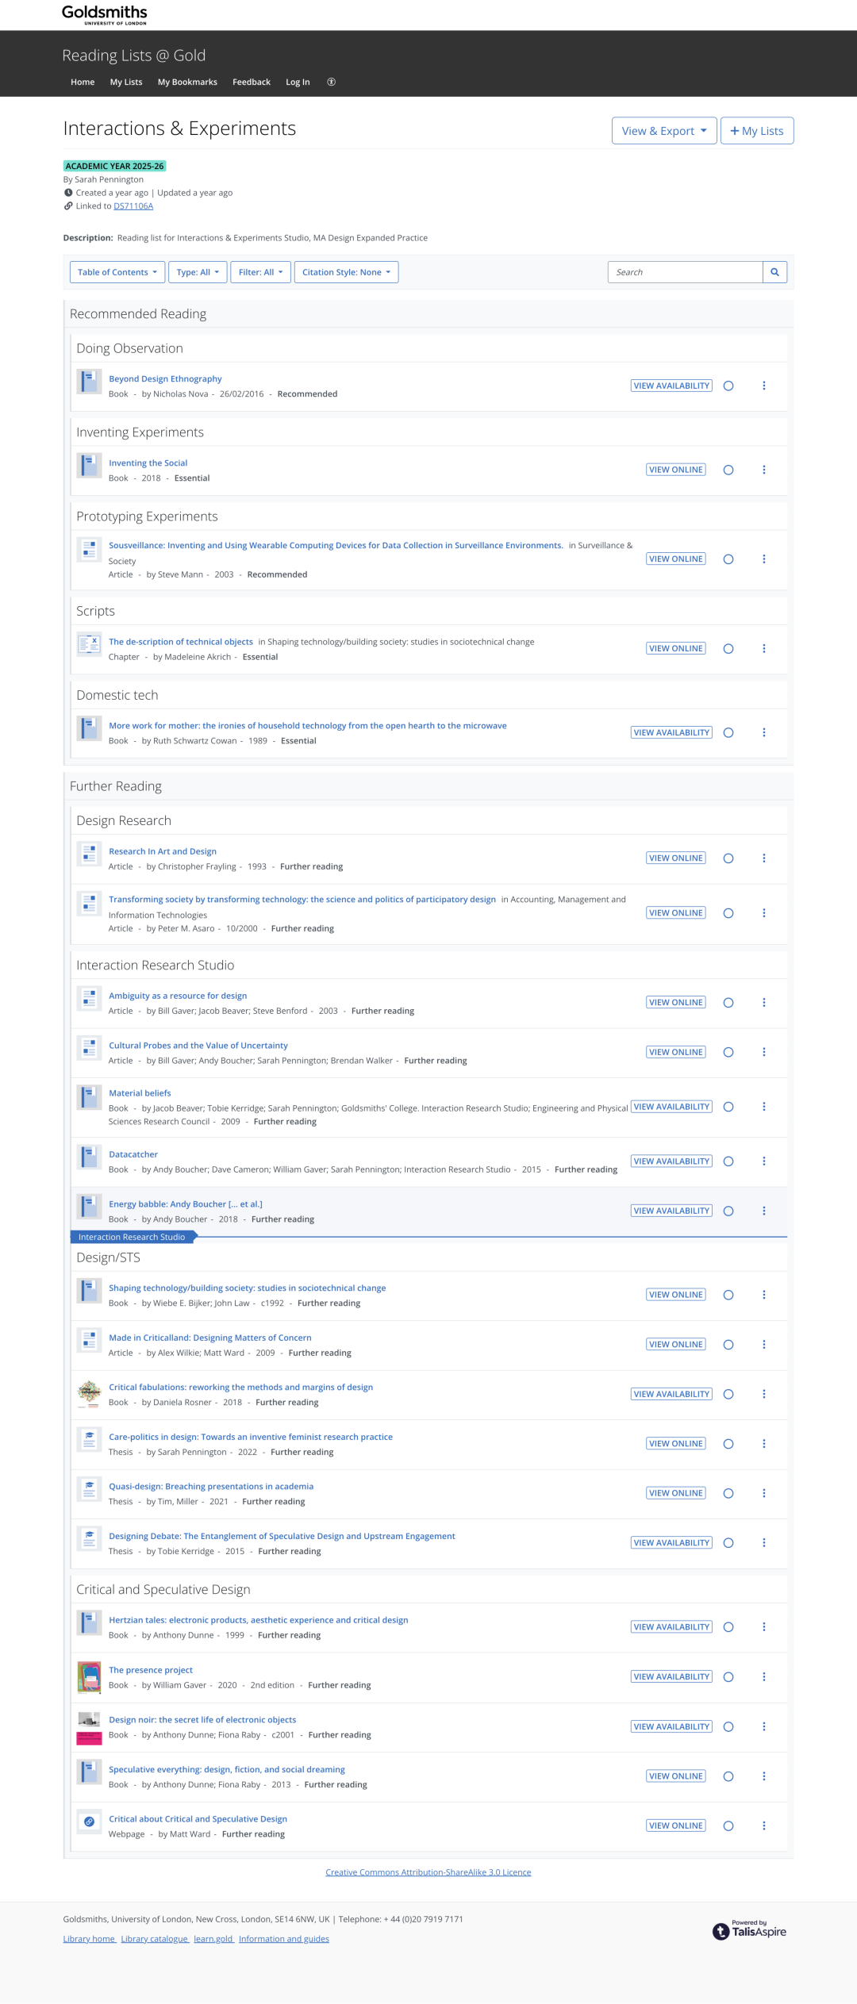Open the Library catalogue footer link
Image resolution: width=857 pixels, height=2004 pixels.
point(155,1939)
